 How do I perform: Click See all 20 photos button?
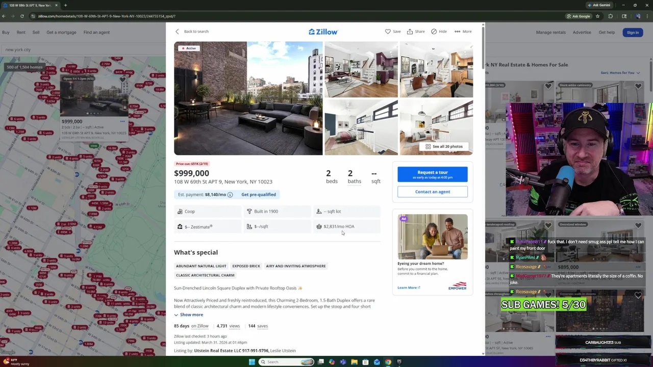click(444, 146)
